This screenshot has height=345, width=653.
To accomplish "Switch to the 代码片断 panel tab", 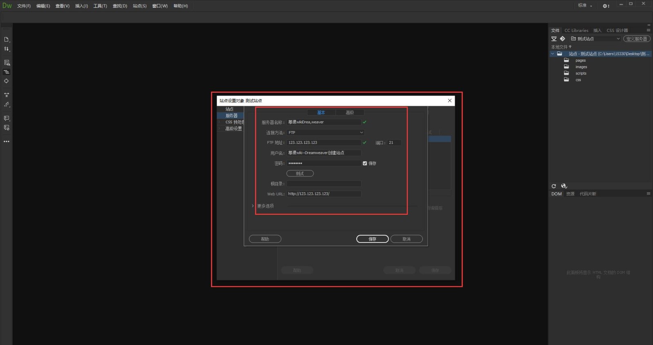I will [588, 194].
